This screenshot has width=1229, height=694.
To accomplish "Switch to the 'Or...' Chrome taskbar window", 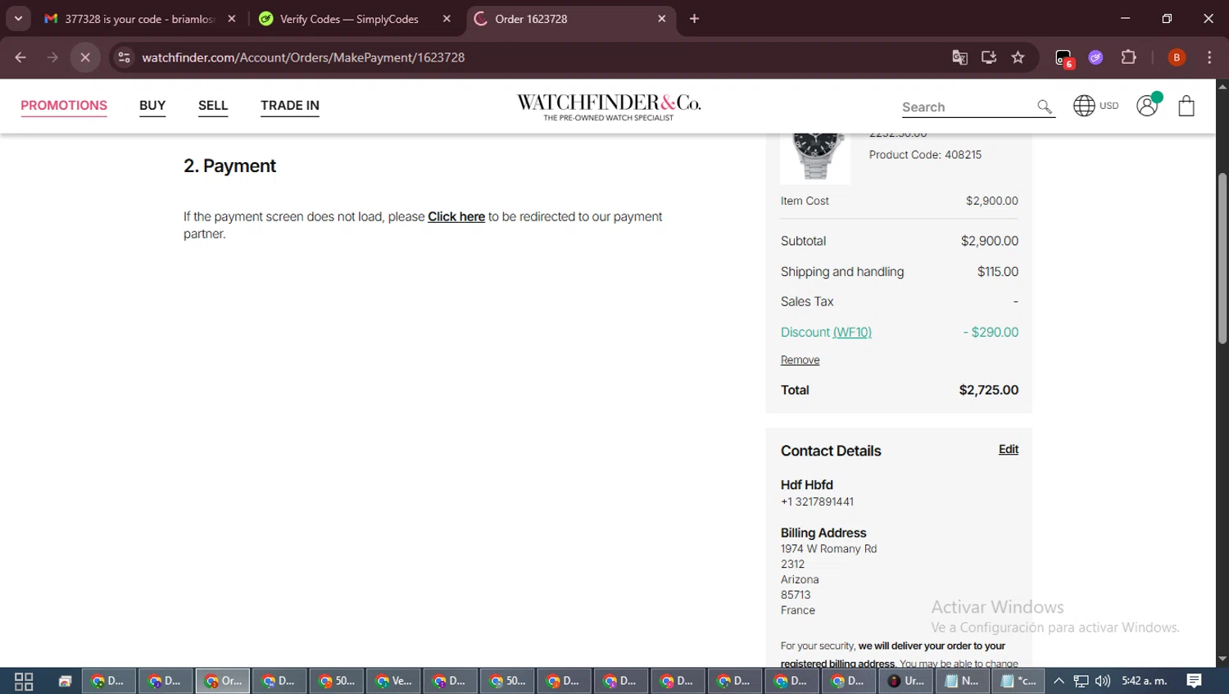I will click(x=223, y=681).
